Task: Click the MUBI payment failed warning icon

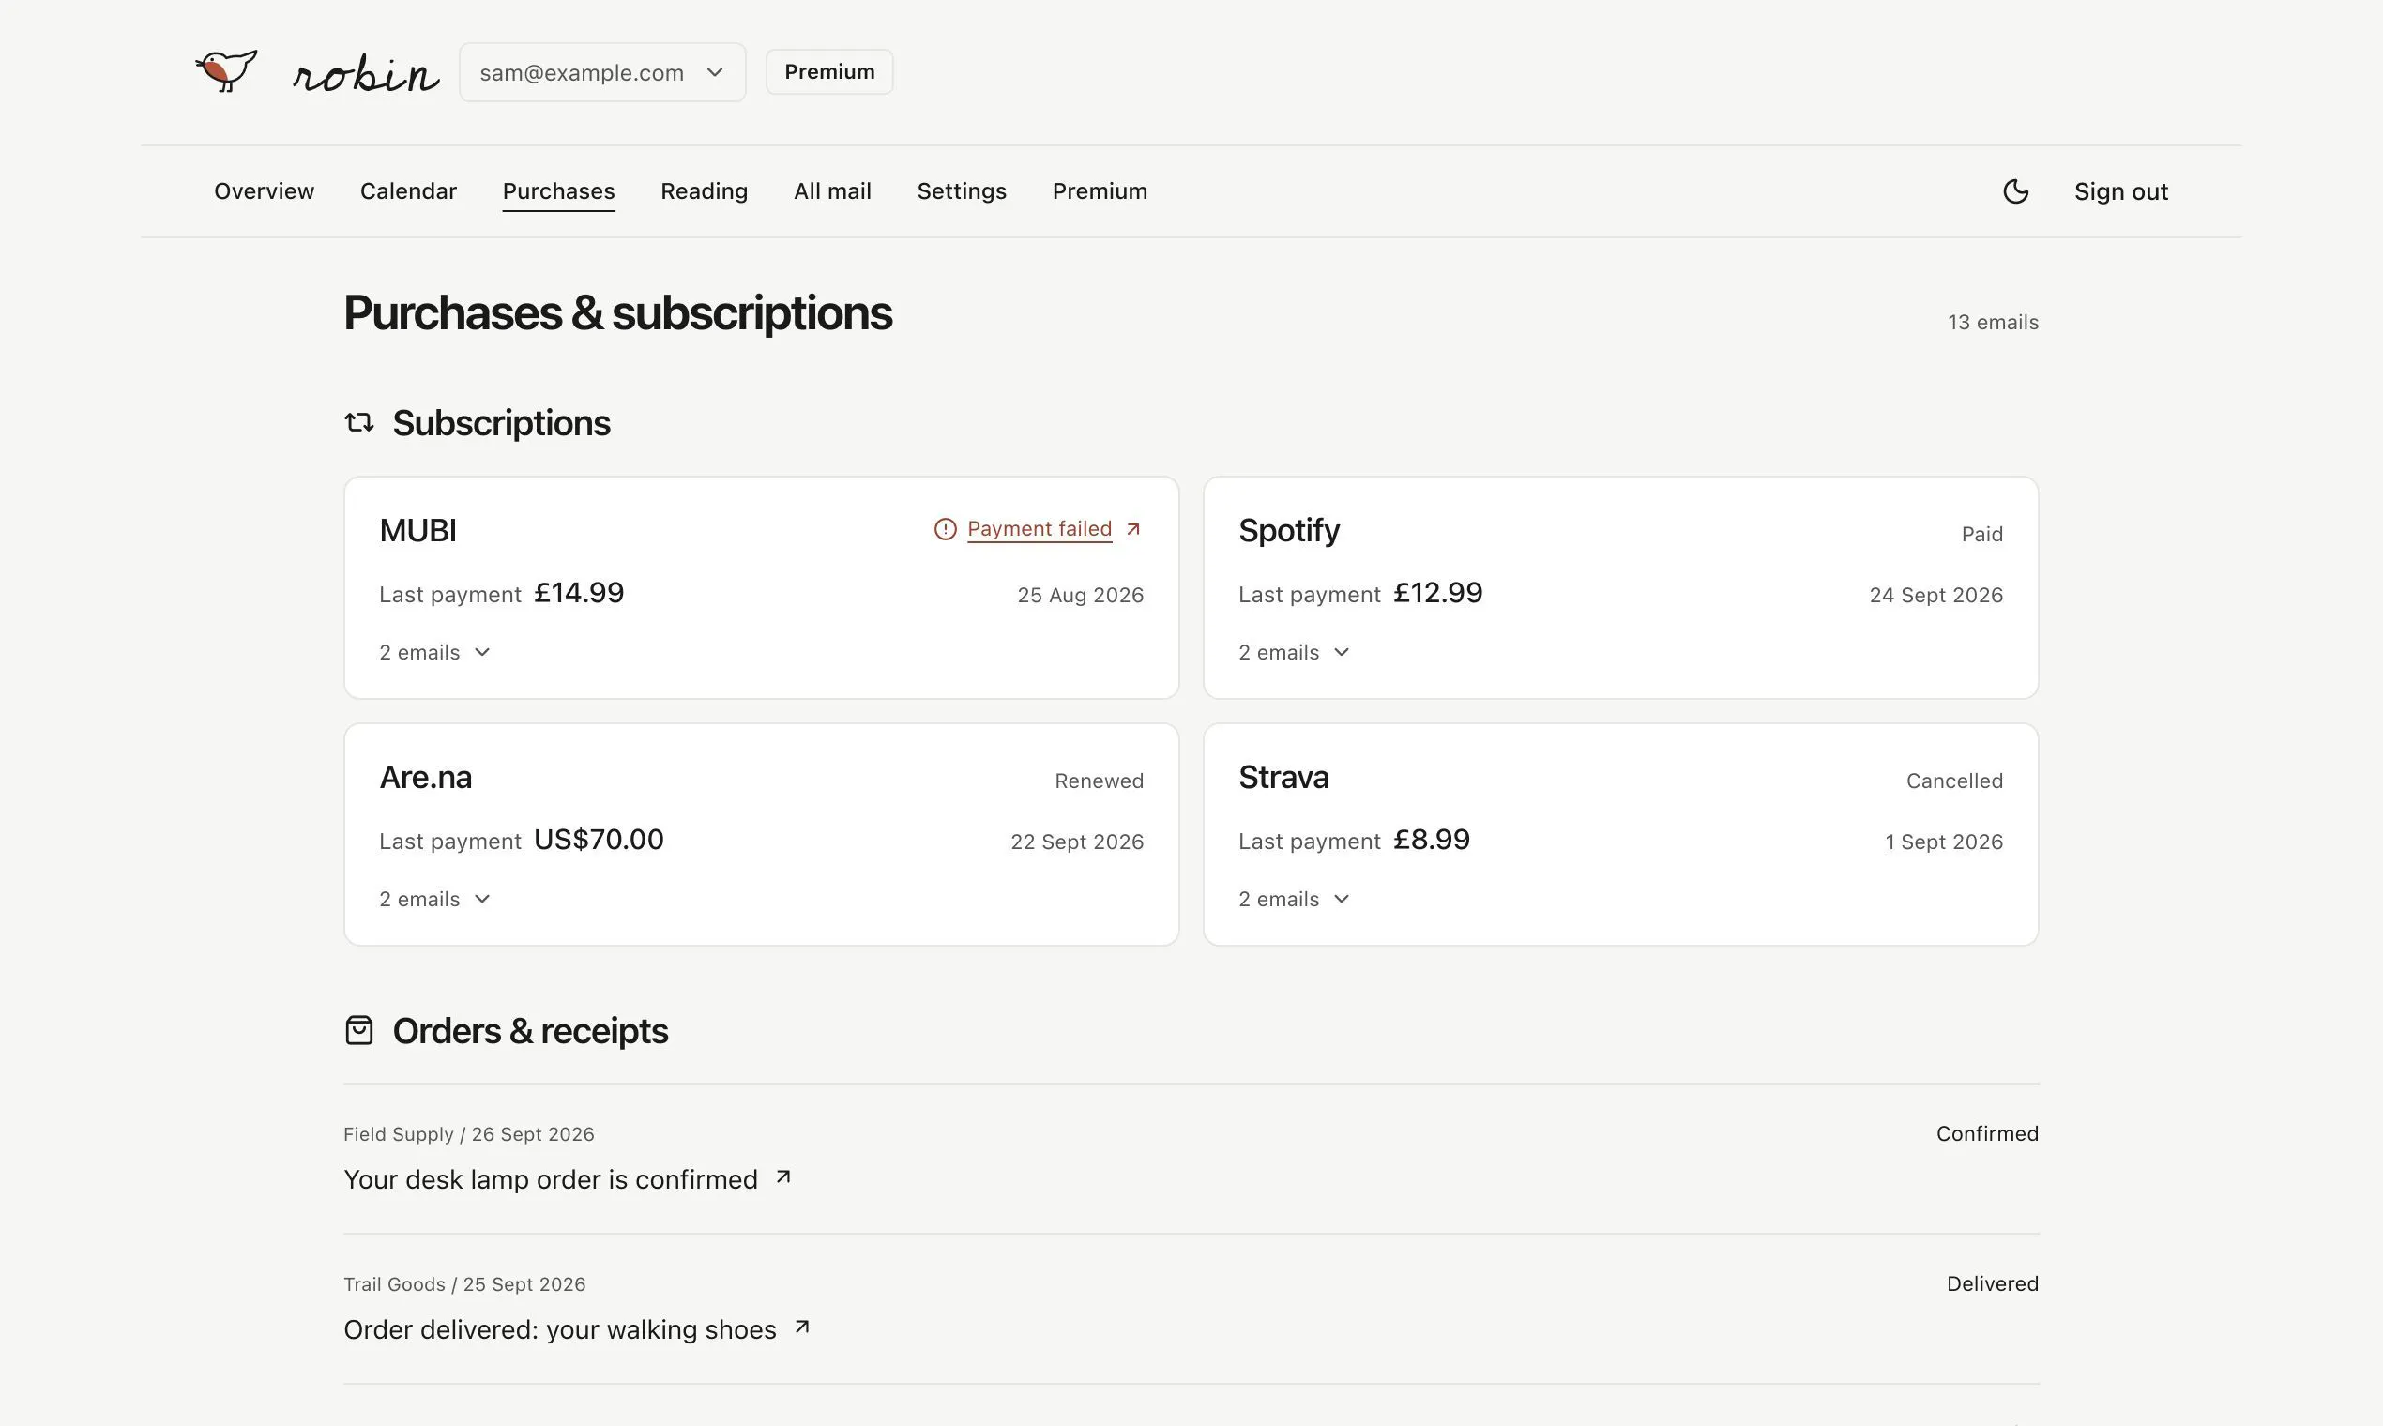Action: pos(945,529)
